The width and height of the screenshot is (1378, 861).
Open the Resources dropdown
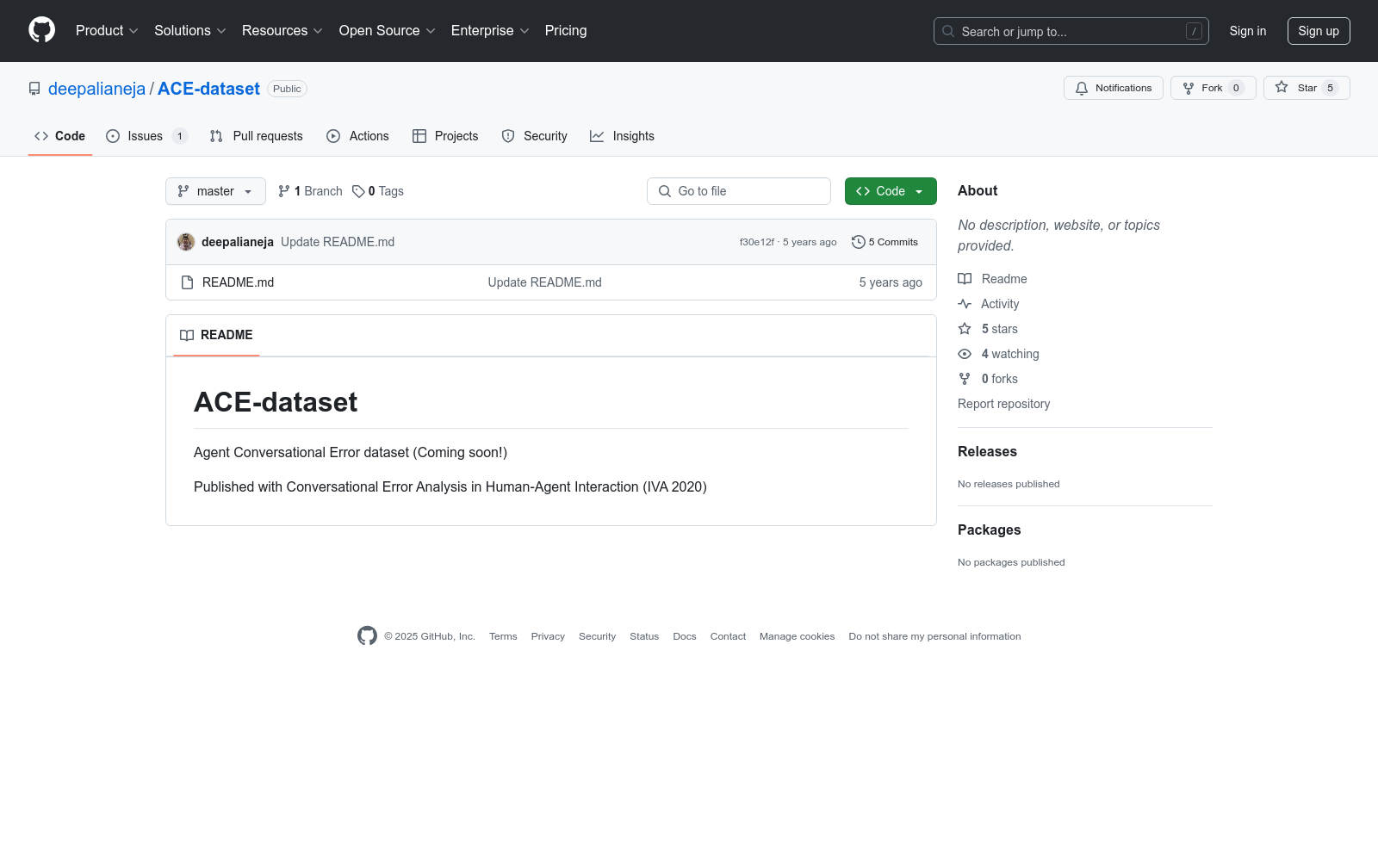(x=282, y=30)
